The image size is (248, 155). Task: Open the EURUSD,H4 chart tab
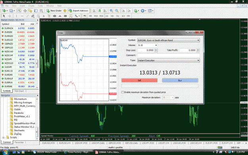pyautogui.click(x=65, y=143)
